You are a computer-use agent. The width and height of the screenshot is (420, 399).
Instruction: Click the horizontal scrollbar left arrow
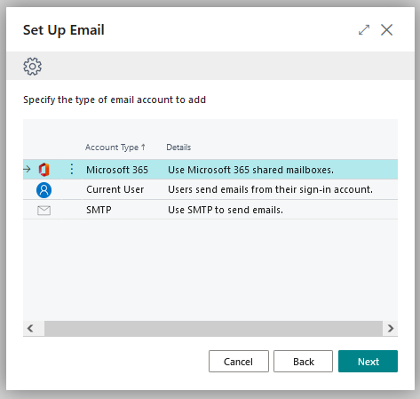(x=30, y=328)
